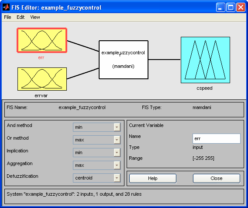Expand the And method dropdown
Image resolution: width=248 pixels, height=208 pixels.
[x=97, y=127]
